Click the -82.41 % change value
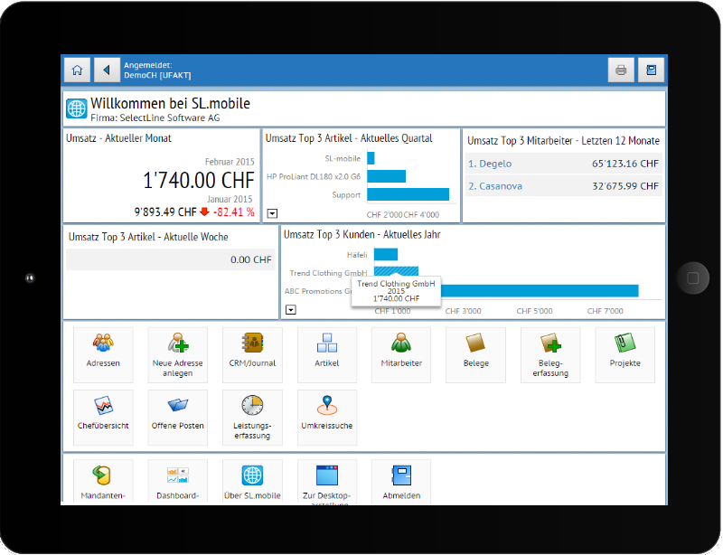This screenshot has width=723, height=555. (234, 212)
